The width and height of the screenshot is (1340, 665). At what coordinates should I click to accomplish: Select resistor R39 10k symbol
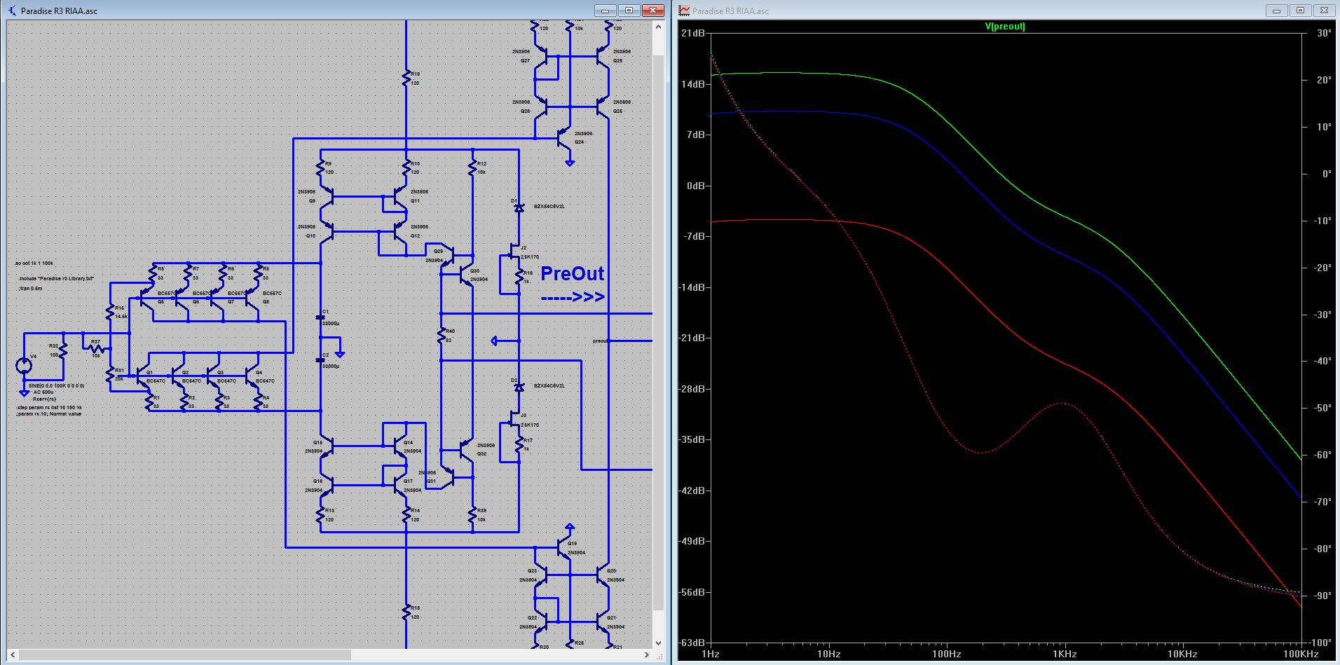point(473,514)
